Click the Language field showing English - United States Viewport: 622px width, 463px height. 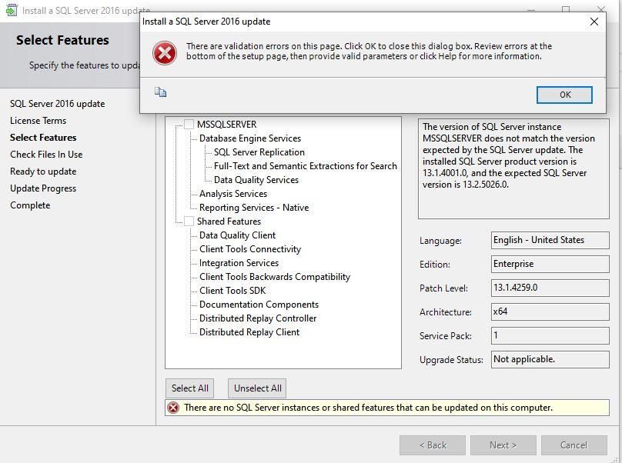click(x=550, y=240)
